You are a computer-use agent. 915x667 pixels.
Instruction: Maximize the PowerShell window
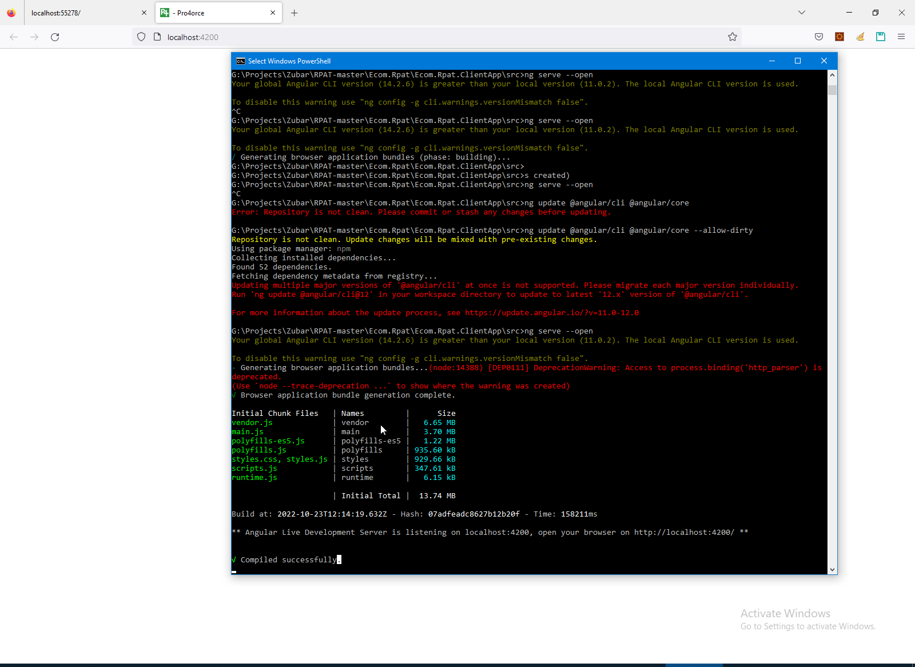click(798, 61)
